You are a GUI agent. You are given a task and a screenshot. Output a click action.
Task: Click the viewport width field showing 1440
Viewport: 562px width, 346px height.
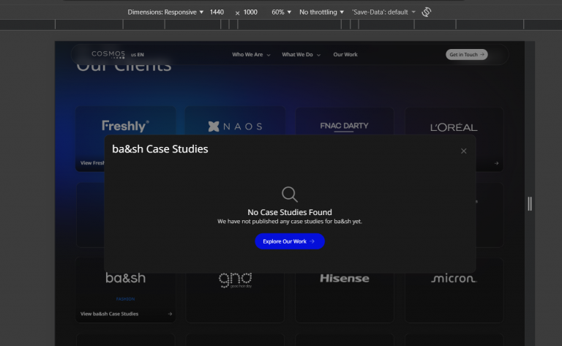217,12
